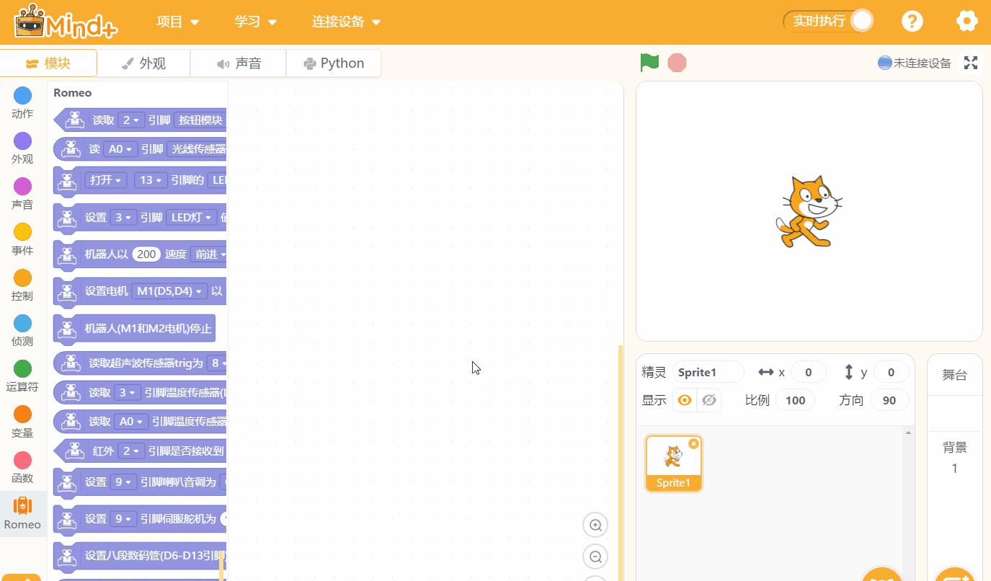Click the 方向 value field

tap(889, 400)
